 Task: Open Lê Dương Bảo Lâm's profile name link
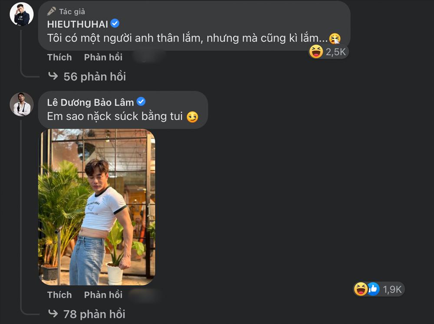(x=91, y=102)
